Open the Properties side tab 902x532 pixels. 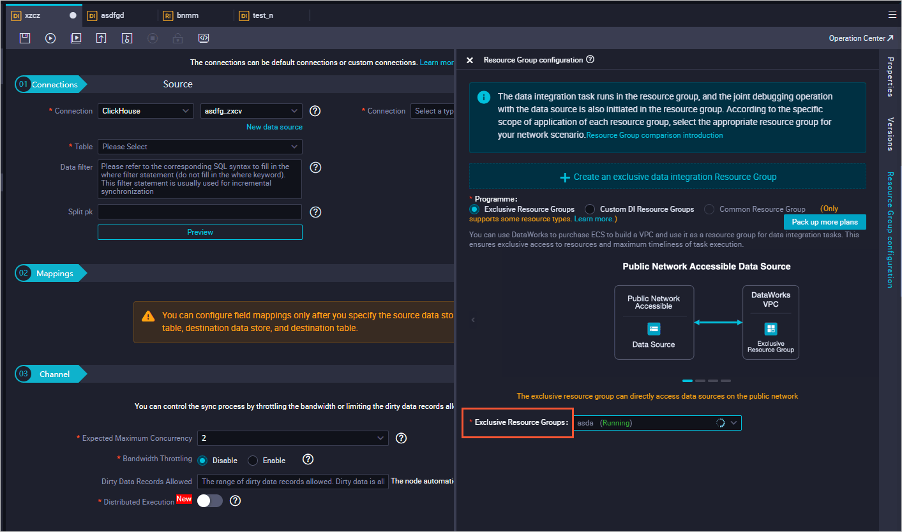tap(890, 77)
